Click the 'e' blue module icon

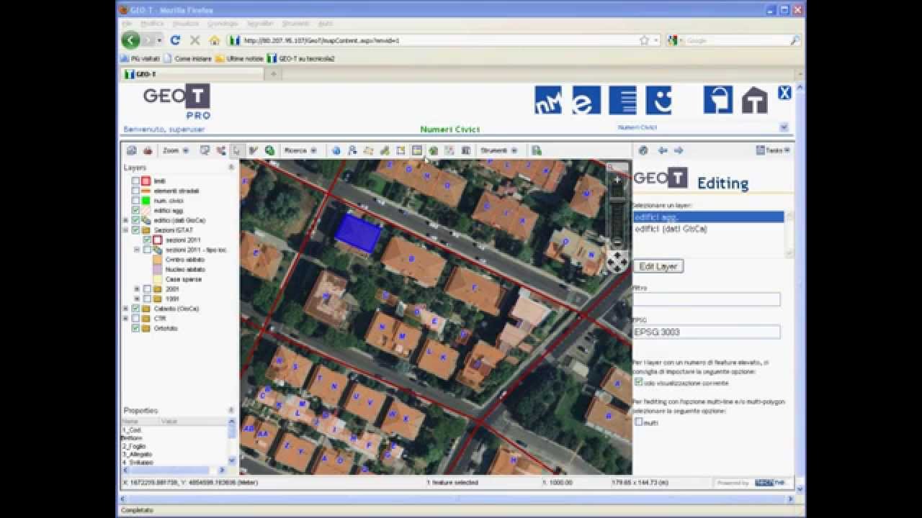[x=586, y=100]
